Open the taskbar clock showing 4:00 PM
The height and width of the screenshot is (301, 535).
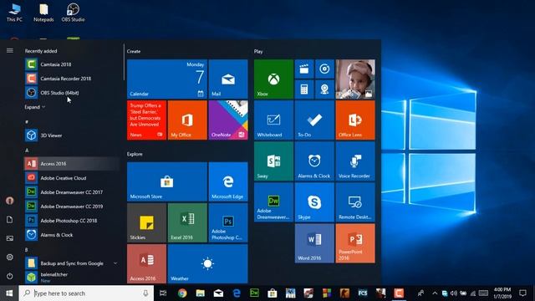click(502, 293)
